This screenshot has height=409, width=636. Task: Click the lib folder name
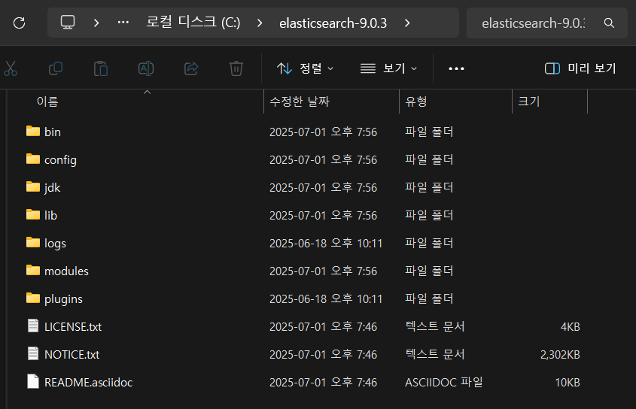point(50,215)
